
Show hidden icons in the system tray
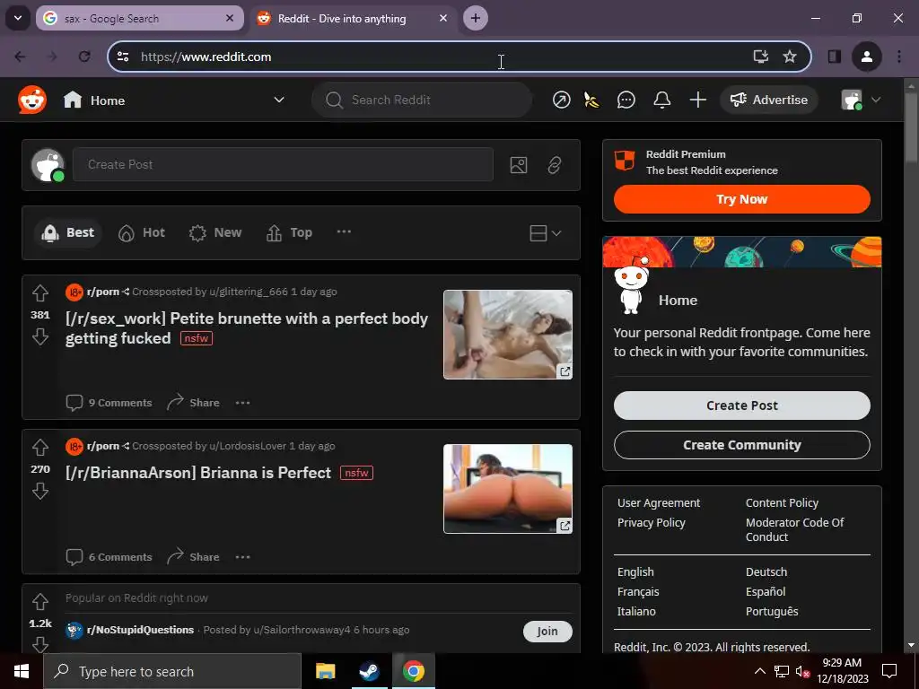point(759,671)
